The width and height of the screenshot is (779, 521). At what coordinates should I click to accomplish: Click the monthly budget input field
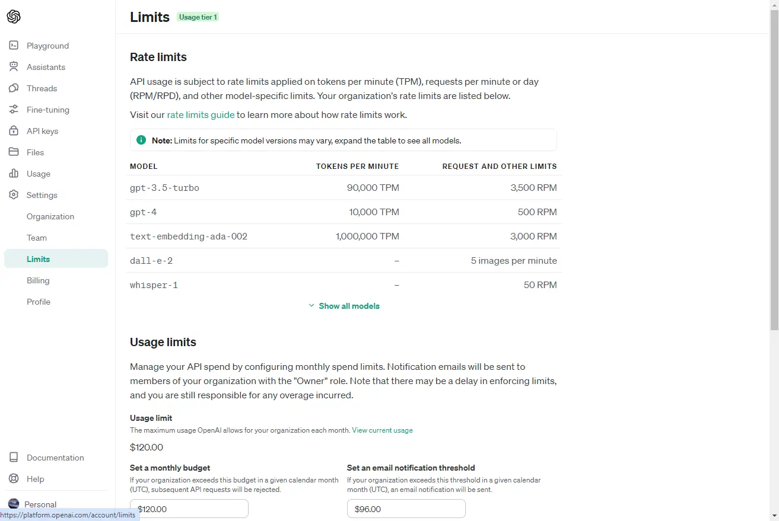pyautogui.click(x=189, y=509)
